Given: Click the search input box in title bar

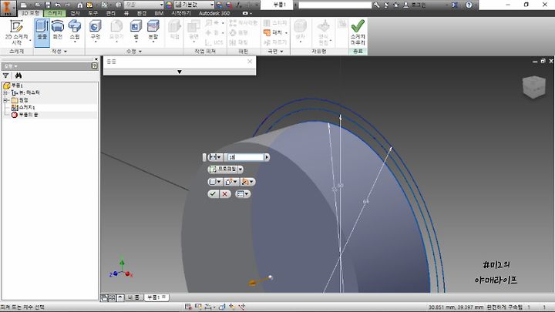Looking at the screenshot, I should point(335,5).
